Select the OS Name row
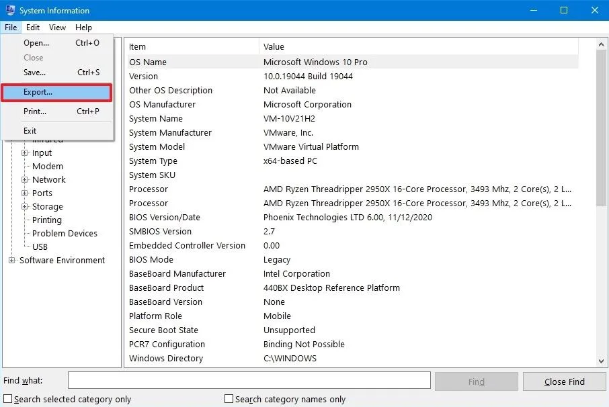609x407 pixels. point(353,62)
